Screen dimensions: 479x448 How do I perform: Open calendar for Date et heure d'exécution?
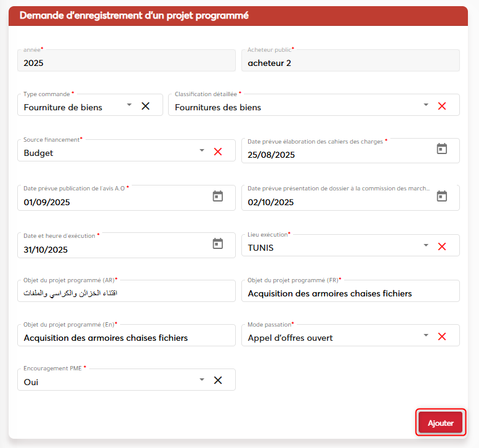[x=217, y=243]
